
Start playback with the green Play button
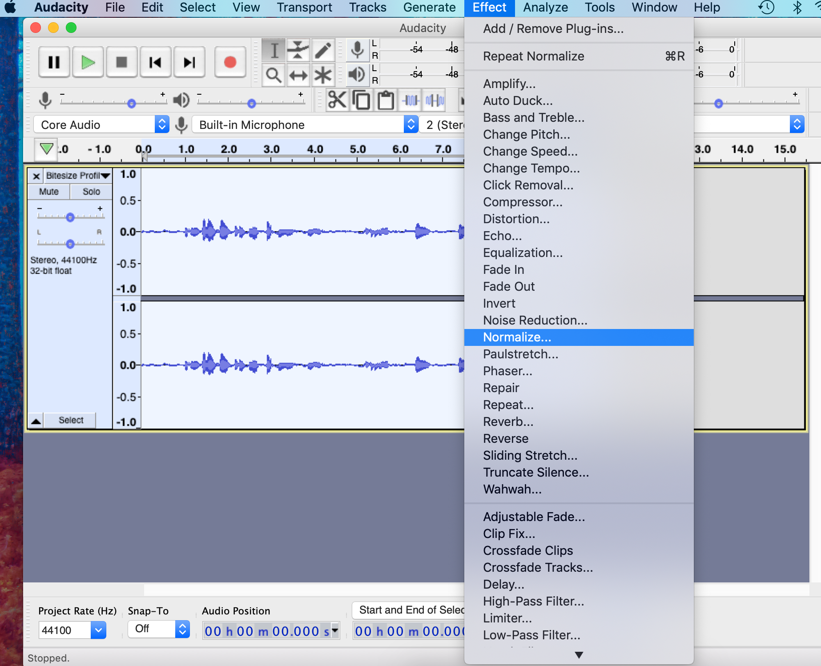(88, 62)
